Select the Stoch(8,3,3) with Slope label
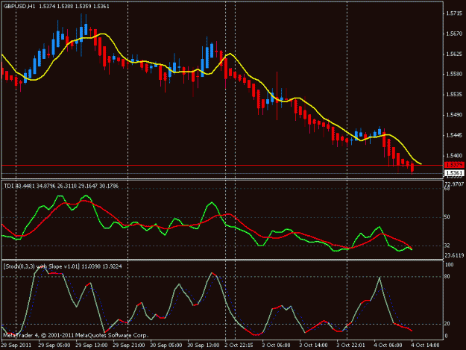The height and width of the screenshot is (350, 466). tap(63, 266)
